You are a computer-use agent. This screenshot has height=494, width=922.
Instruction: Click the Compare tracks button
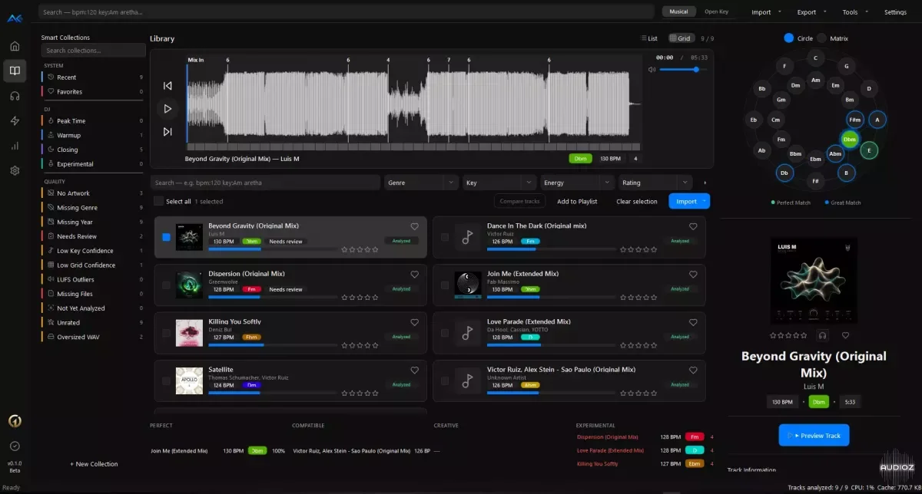pyautogui.click(x=520, y=201)
